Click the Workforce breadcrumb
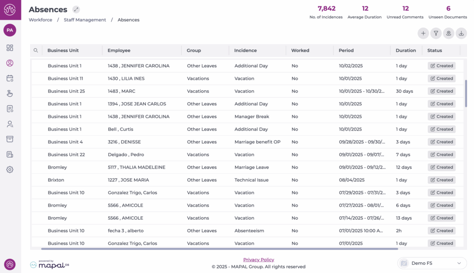Screen dimensions: 474x273 pyautogui.click(x=40, y=20)
